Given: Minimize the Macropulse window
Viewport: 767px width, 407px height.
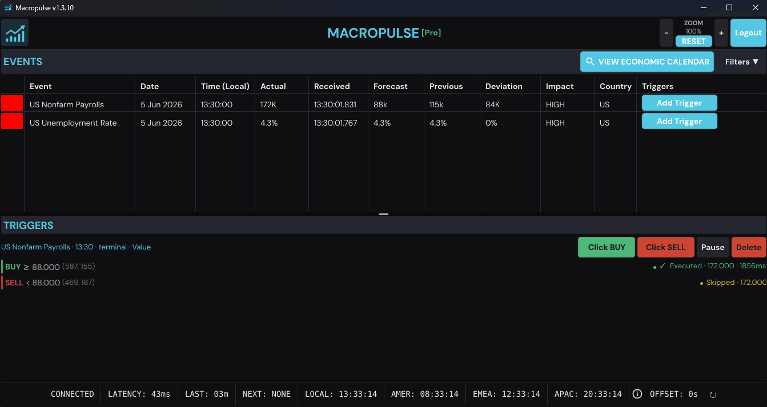Looking at the screenshot, I should point(704,8).
